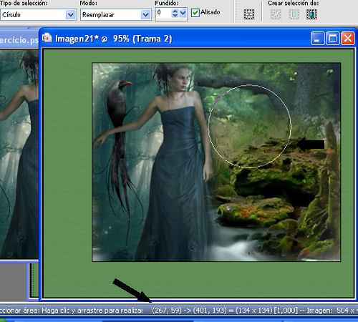
Task: Activate the background ercicio.ps window title
Action: point(19,40)
